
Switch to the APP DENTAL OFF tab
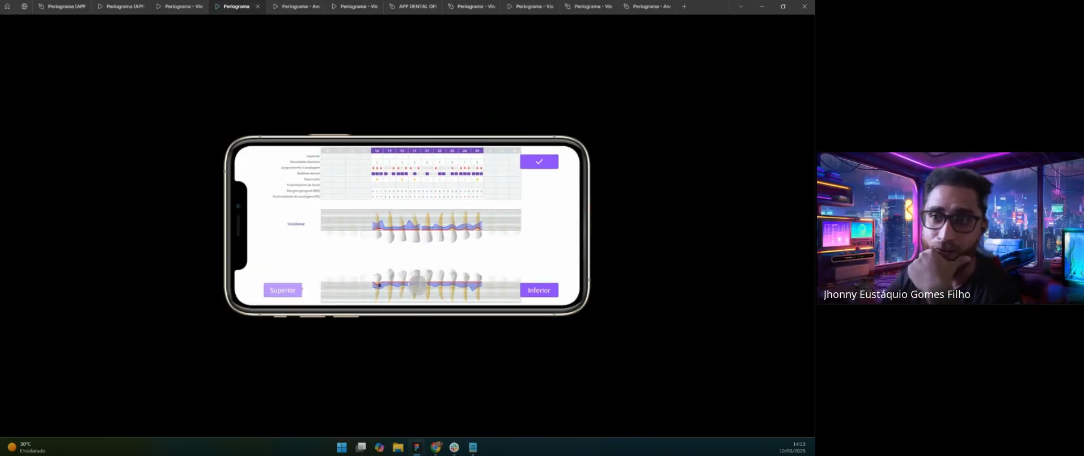[x=413, y=6]
